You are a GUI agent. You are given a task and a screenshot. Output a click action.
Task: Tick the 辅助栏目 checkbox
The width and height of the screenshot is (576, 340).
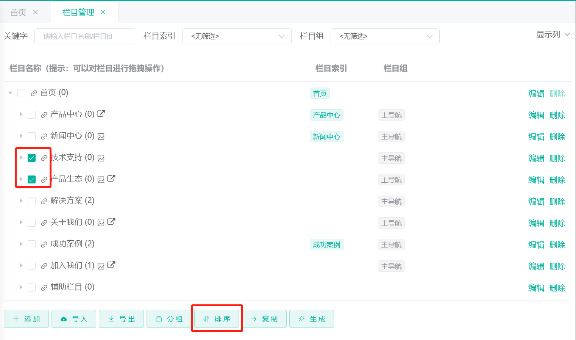(32, 288)
